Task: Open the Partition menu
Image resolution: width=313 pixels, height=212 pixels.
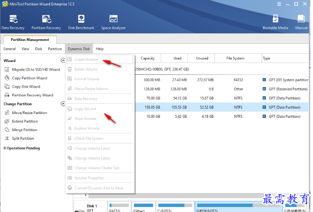Action: tap(55, 49)
